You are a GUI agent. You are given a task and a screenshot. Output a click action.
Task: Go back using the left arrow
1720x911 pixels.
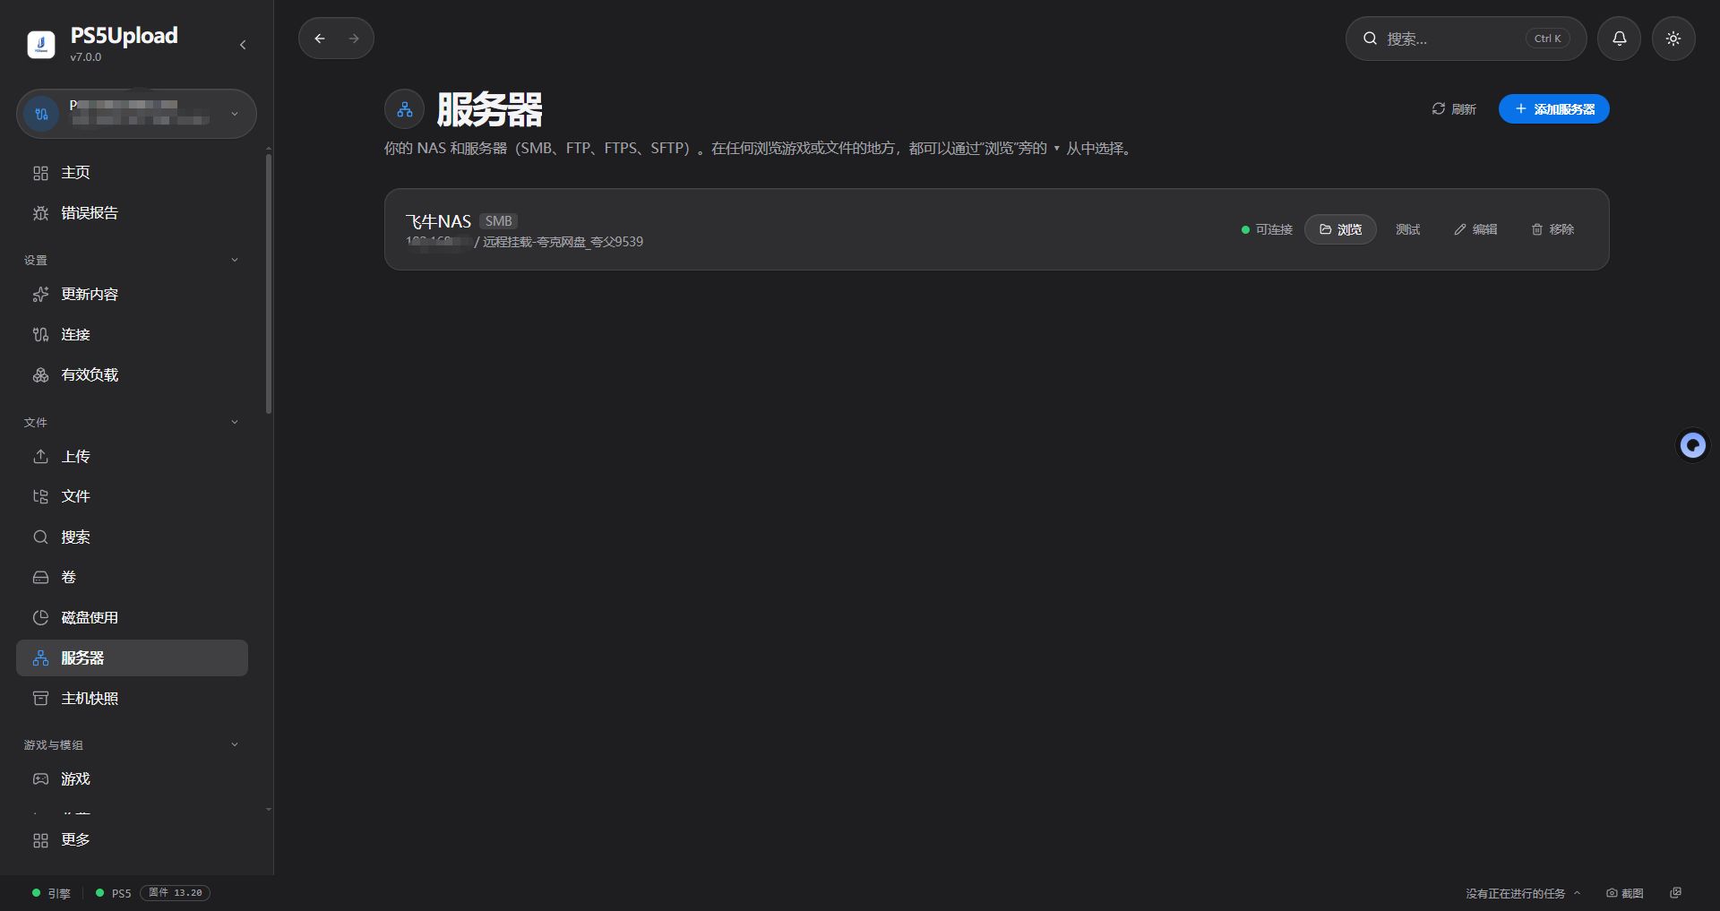tap(320, 39)
